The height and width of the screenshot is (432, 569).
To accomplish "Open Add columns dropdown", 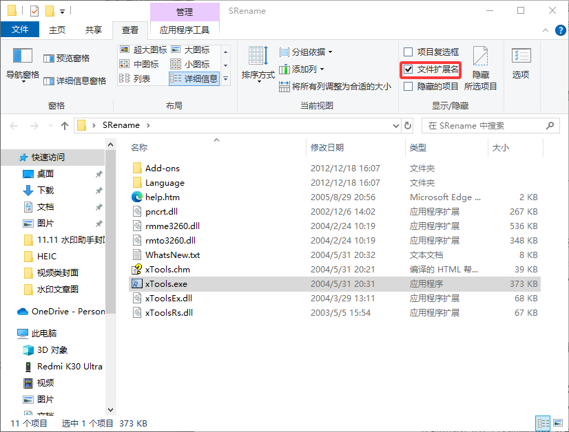I will 301,69.
